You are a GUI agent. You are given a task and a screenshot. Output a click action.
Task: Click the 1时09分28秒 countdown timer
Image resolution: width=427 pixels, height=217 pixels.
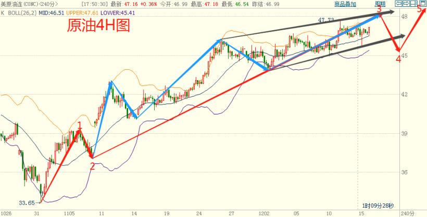[378, 206]
